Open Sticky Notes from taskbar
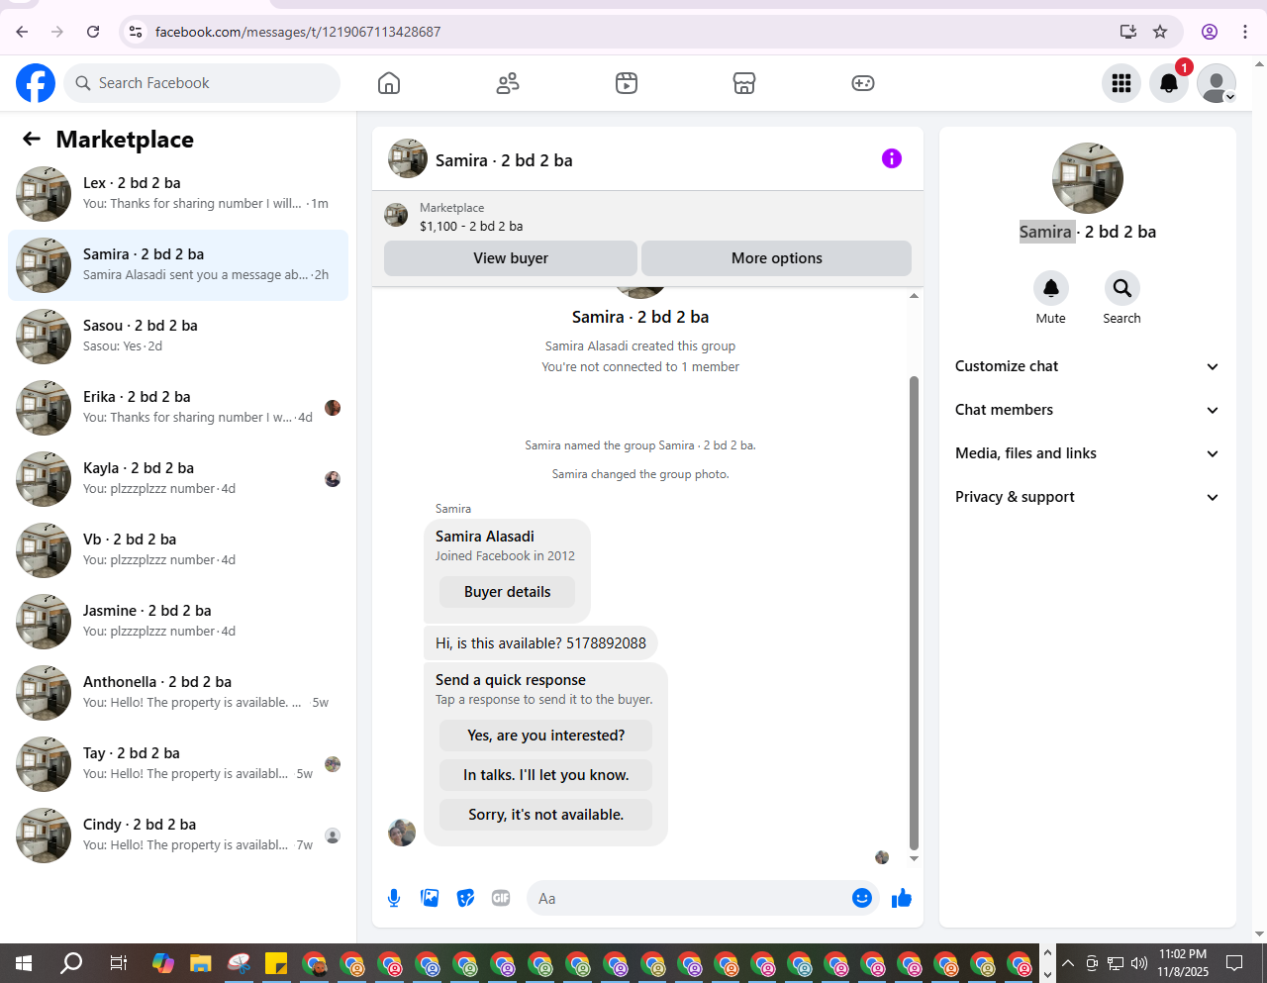This screenshot has width=1267, height=983. [276, 963]
